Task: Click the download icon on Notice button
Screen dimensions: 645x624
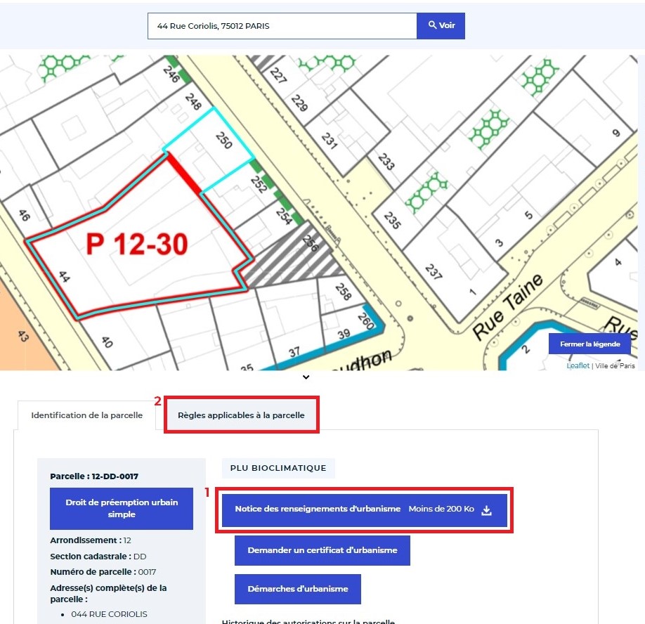Action: 486,509
